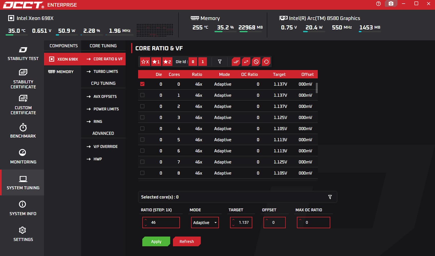This screenshot has height=256, width=435.
Task: Open the Mode dropdown set to Adaptive
Action: coord(205,222)
